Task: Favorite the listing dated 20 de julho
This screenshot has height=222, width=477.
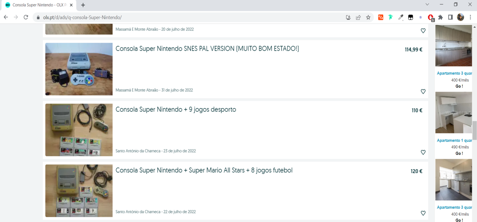Action: tap(423, 31)
